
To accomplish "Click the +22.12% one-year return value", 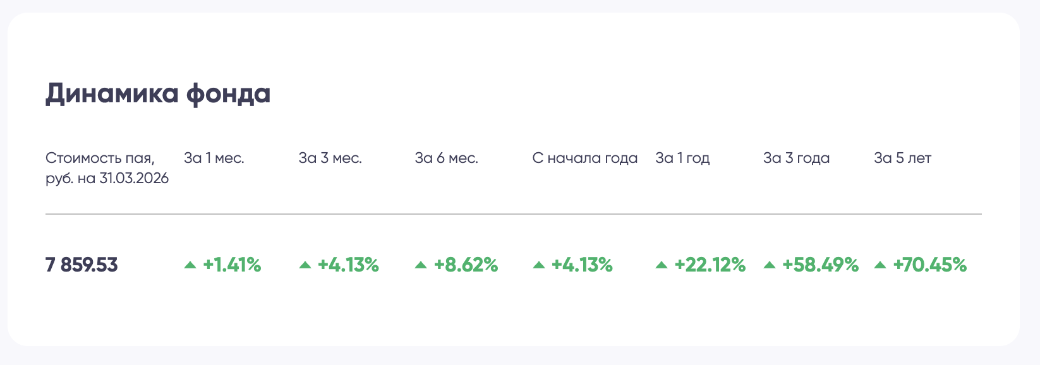I will click(x=710, y=265).
